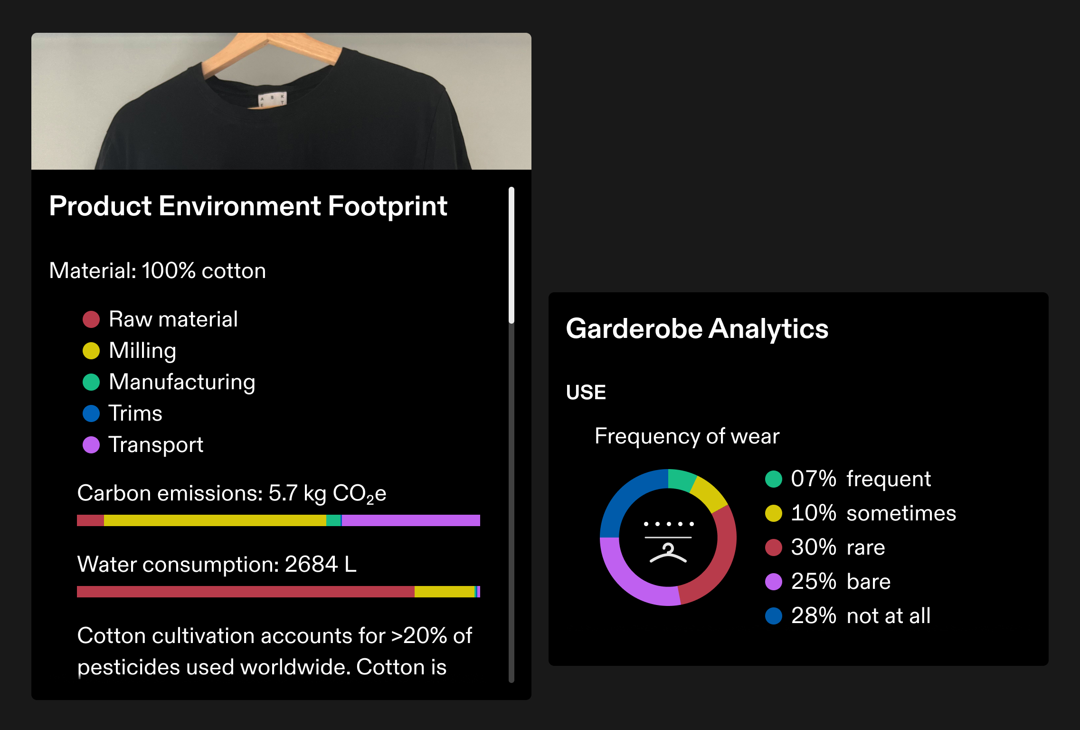Viewport: 1080px width, 730px height.
Task: Select the 'Trims' legend label
Action: click(x=135, y=413)
